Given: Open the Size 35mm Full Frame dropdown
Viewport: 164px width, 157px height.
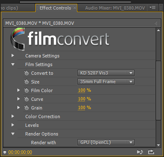Looking at the screenshot, I should [106, 81].
